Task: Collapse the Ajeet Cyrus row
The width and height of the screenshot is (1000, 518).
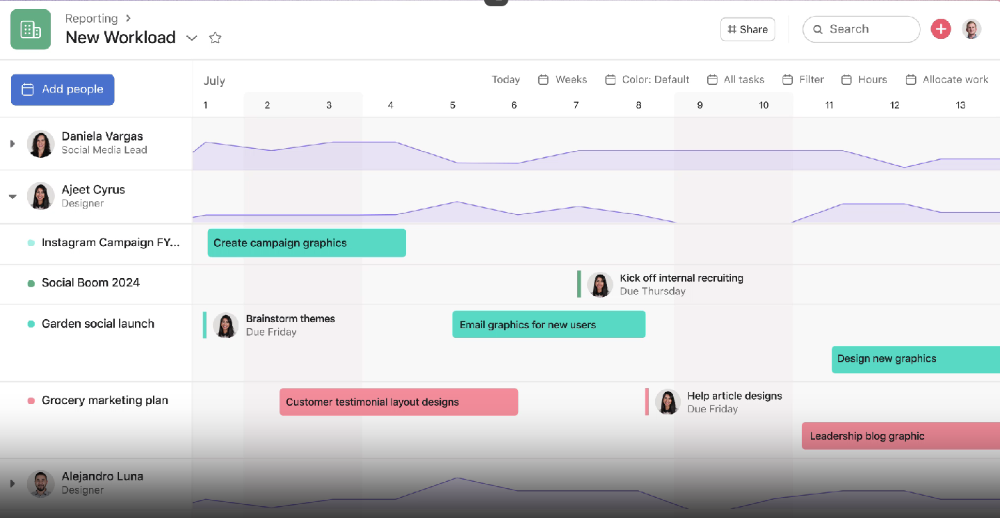Action: click(x=12, y=196)
